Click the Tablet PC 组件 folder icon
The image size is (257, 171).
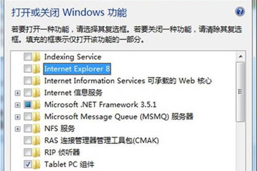pos(36,164)
